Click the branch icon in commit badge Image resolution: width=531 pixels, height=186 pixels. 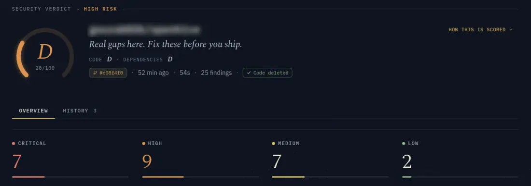click(95, 73)
